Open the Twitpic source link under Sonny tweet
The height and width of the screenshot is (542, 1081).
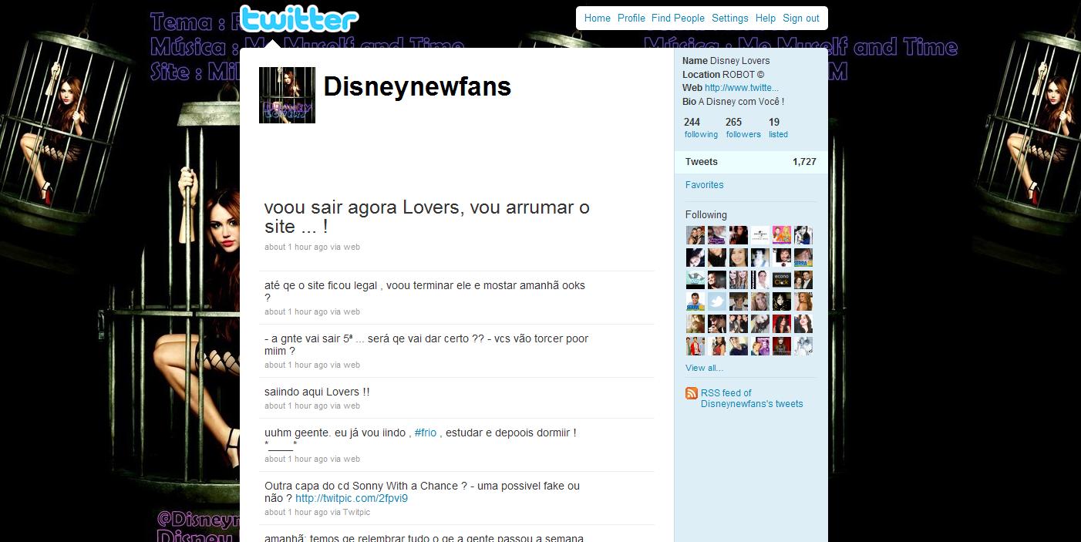(x=356, y=512)
